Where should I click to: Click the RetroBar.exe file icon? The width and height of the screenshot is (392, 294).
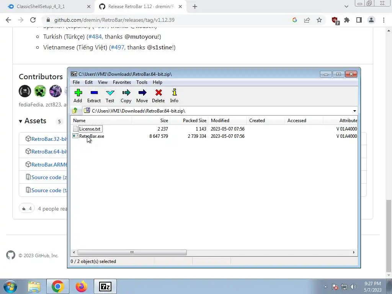point(75,136)
